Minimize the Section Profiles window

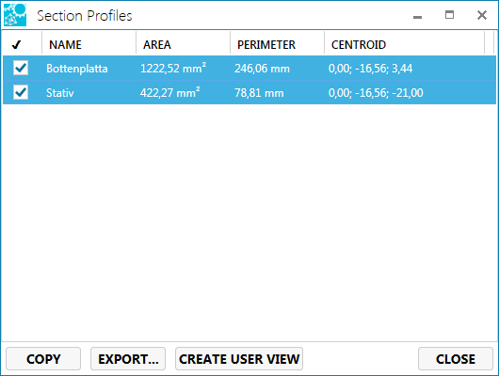[x=417, y=16]
